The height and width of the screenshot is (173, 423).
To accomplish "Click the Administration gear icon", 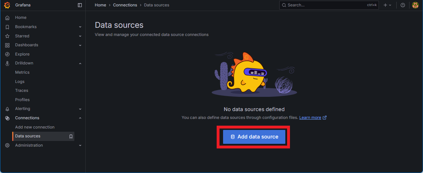I will (x=7, y=145).
